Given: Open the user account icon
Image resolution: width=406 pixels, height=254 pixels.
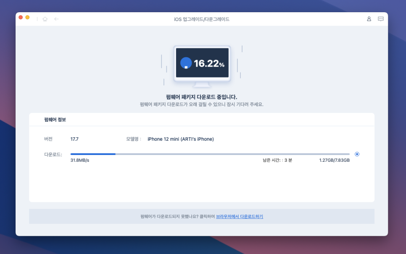Looking at the screenshot, I should (x=369, y=19).
